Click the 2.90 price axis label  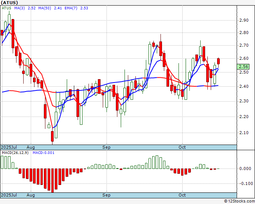pyautogui.click(x=244, y=21)
